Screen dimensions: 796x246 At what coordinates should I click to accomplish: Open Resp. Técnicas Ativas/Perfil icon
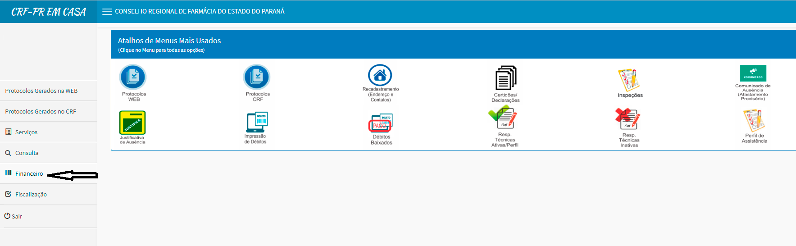[x=505, y=118]
